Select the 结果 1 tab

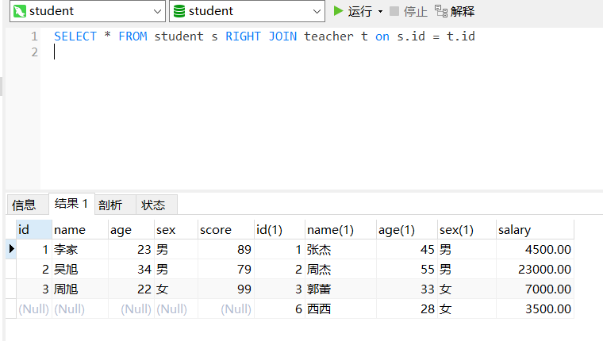tap(71, 204)
